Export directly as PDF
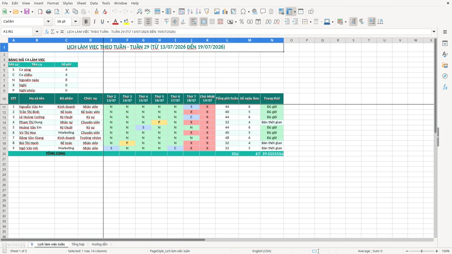 (x=40, y=12)
